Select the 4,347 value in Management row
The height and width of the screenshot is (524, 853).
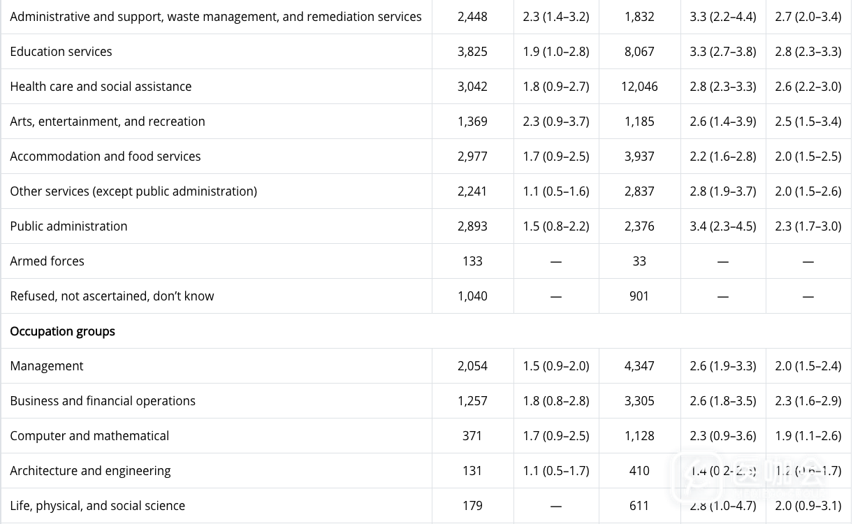point(639,366)
